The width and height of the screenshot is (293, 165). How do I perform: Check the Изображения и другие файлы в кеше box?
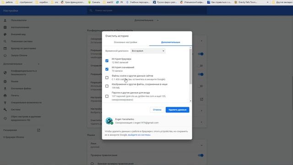click(107, 86)
